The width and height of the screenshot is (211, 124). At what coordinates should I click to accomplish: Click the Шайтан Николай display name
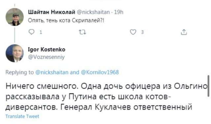point(51,12)
